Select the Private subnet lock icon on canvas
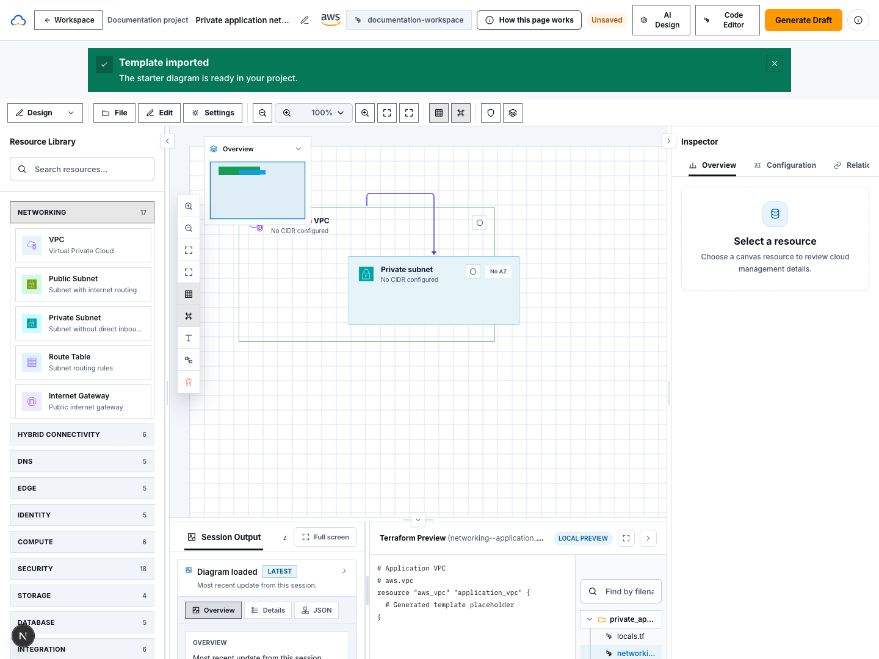 point(366,274)
